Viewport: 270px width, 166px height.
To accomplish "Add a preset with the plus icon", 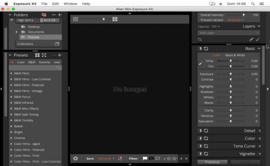I will pyautogui.click(x=60, y=55).
